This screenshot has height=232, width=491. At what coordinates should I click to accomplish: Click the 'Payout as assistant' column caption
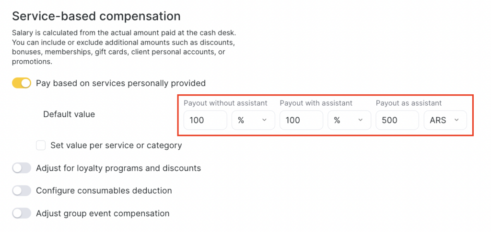(409, 103)
